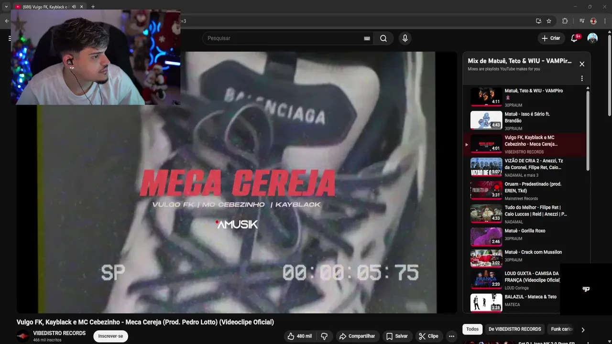Select the Todos filter chip
The height and width of the screenshot is (344, 612).
472,329
